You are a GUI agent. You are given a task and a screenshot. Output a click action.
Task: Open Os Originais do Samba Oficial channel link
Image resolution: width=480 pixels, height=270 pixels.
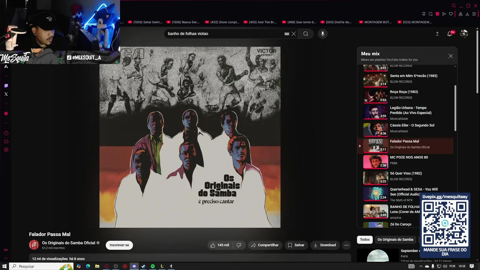pyautogui.click(x=69, y=243)
